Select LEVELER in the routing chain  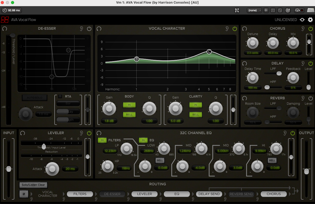(x=145, y=194)
